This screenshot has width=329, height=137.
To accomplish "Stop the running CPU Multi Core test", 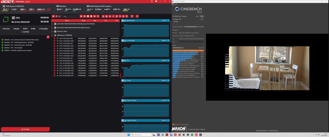I will (x=202, y=16).
